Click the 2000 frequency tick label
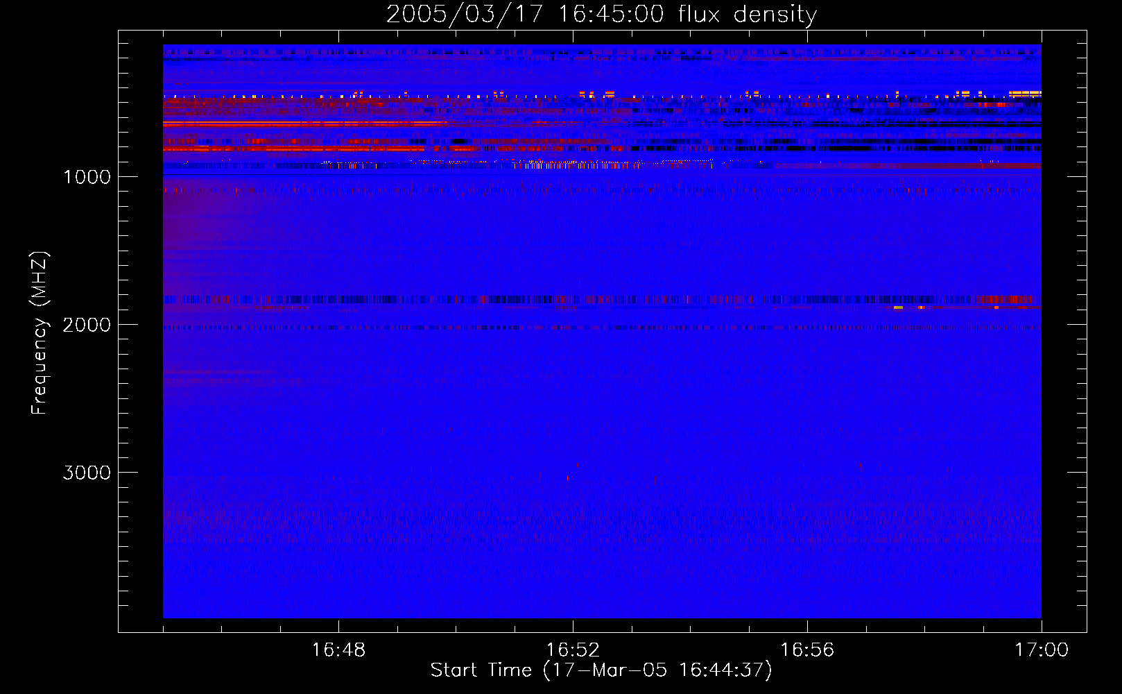The image size is (1122, 694). click(87, 325)
